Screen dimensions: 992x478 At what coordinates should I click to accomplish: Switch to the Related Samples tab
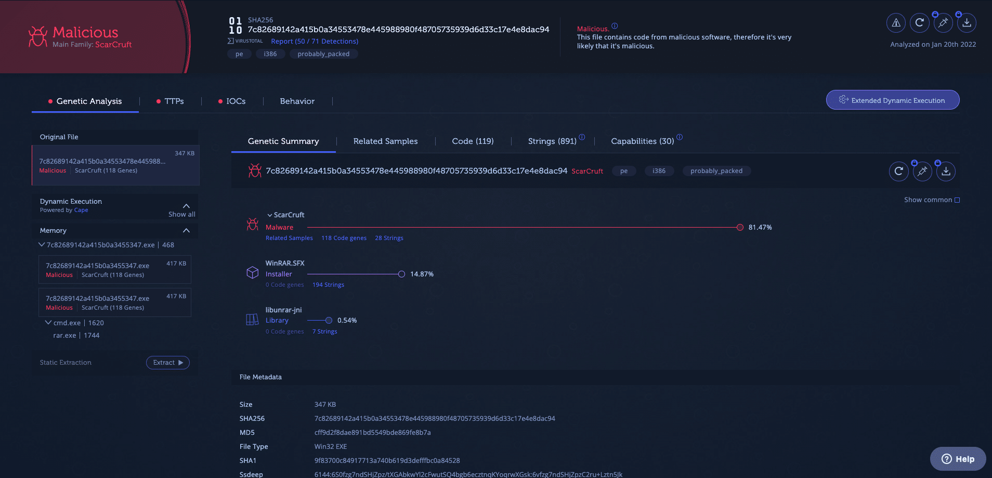pos(385,141)
